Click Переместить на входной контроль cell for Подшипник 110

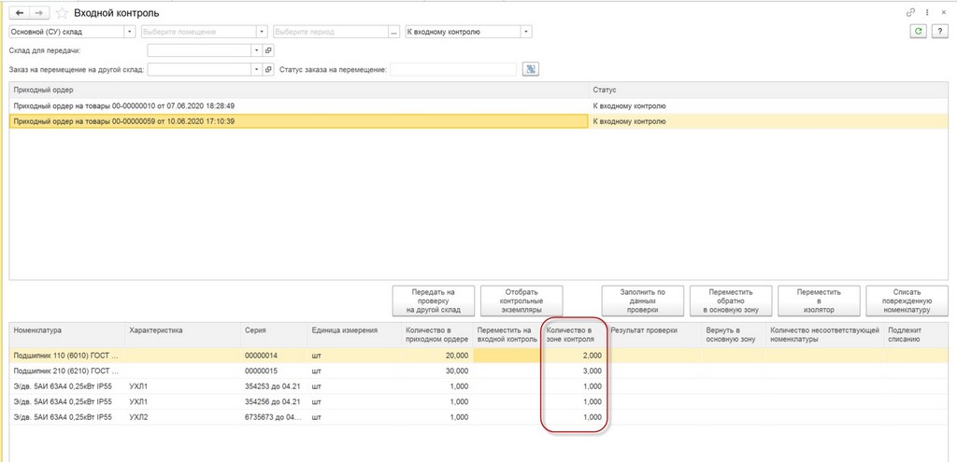coord(507,356)
